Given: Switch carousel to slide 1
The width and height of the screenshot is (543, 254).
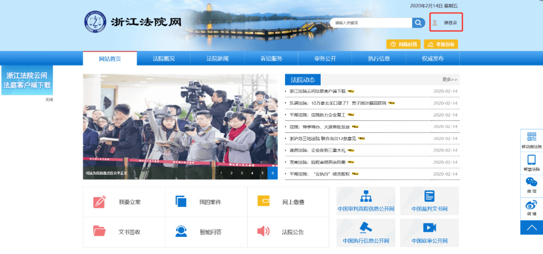Looking at the screenshot, I should point(221,173).
